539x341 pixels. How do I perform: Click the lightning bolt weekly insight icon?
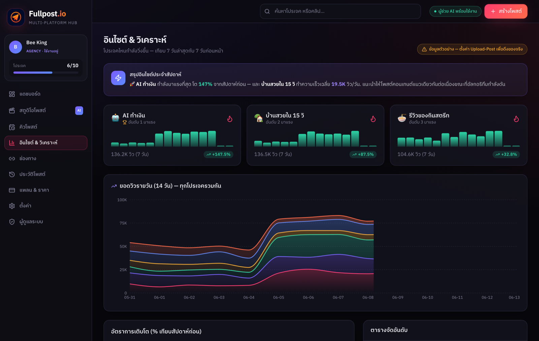tap(118, 78)
